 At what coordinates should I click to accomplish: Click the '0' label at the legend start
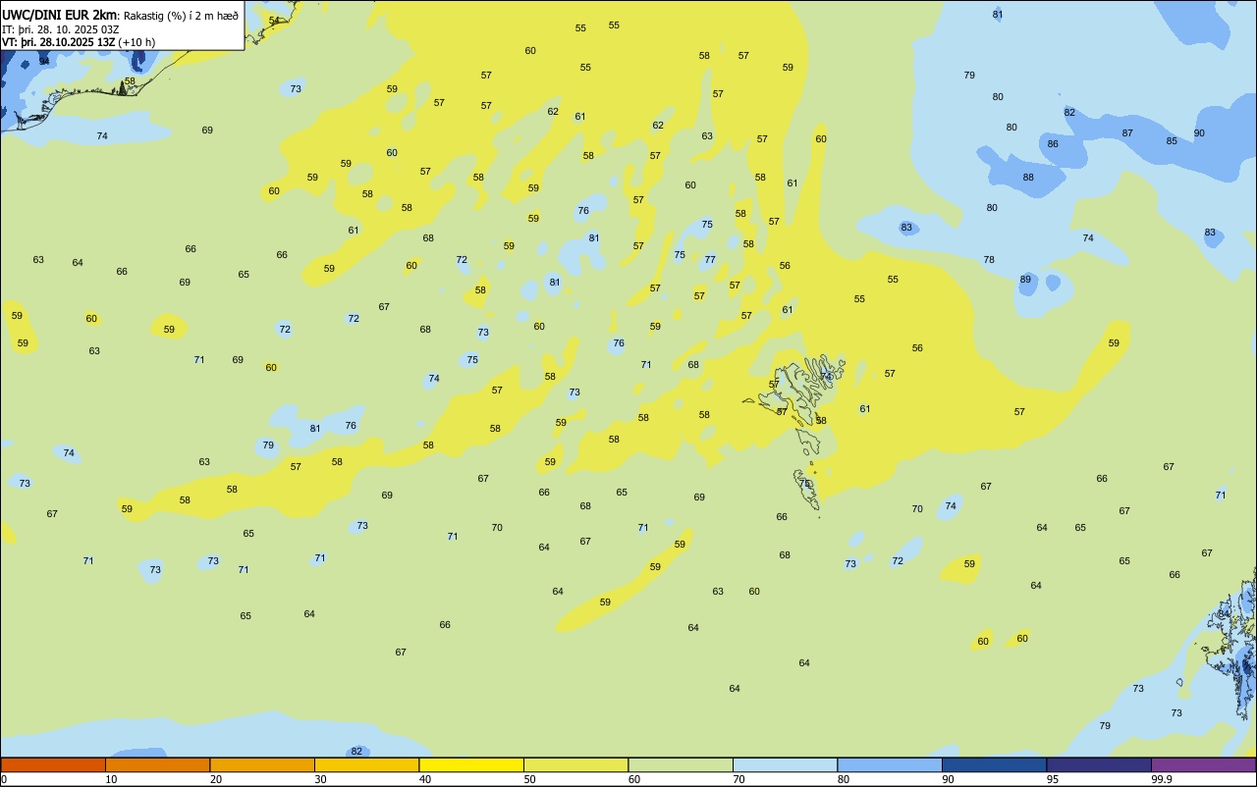click(4, 779)
